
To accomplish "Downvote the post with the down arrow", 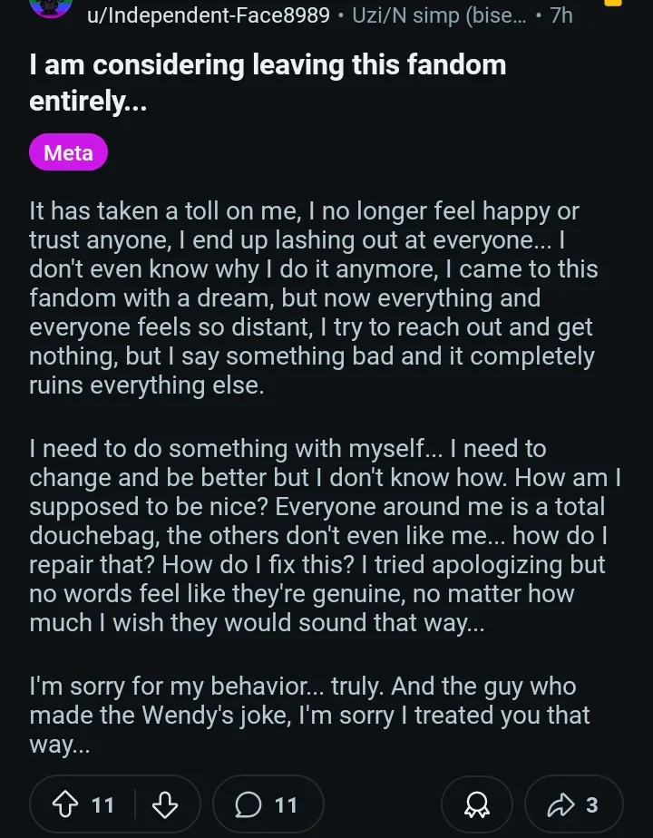I will point(164,804).
